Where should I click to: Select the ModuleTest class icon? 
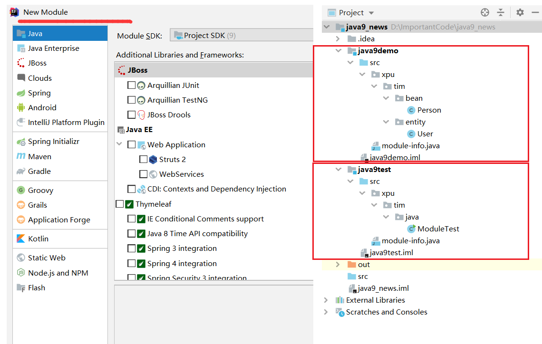[411, 229]
